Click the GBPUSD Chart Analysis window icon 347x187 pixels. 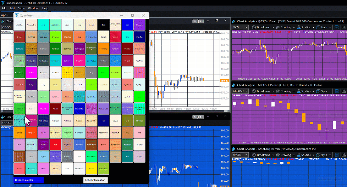(x=233, y=85)
